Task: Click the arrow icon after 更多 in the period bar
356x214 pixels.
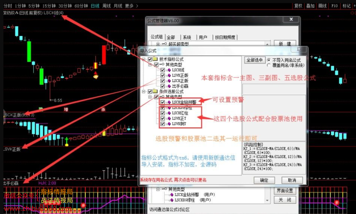Action: click(x=137, y=6)
